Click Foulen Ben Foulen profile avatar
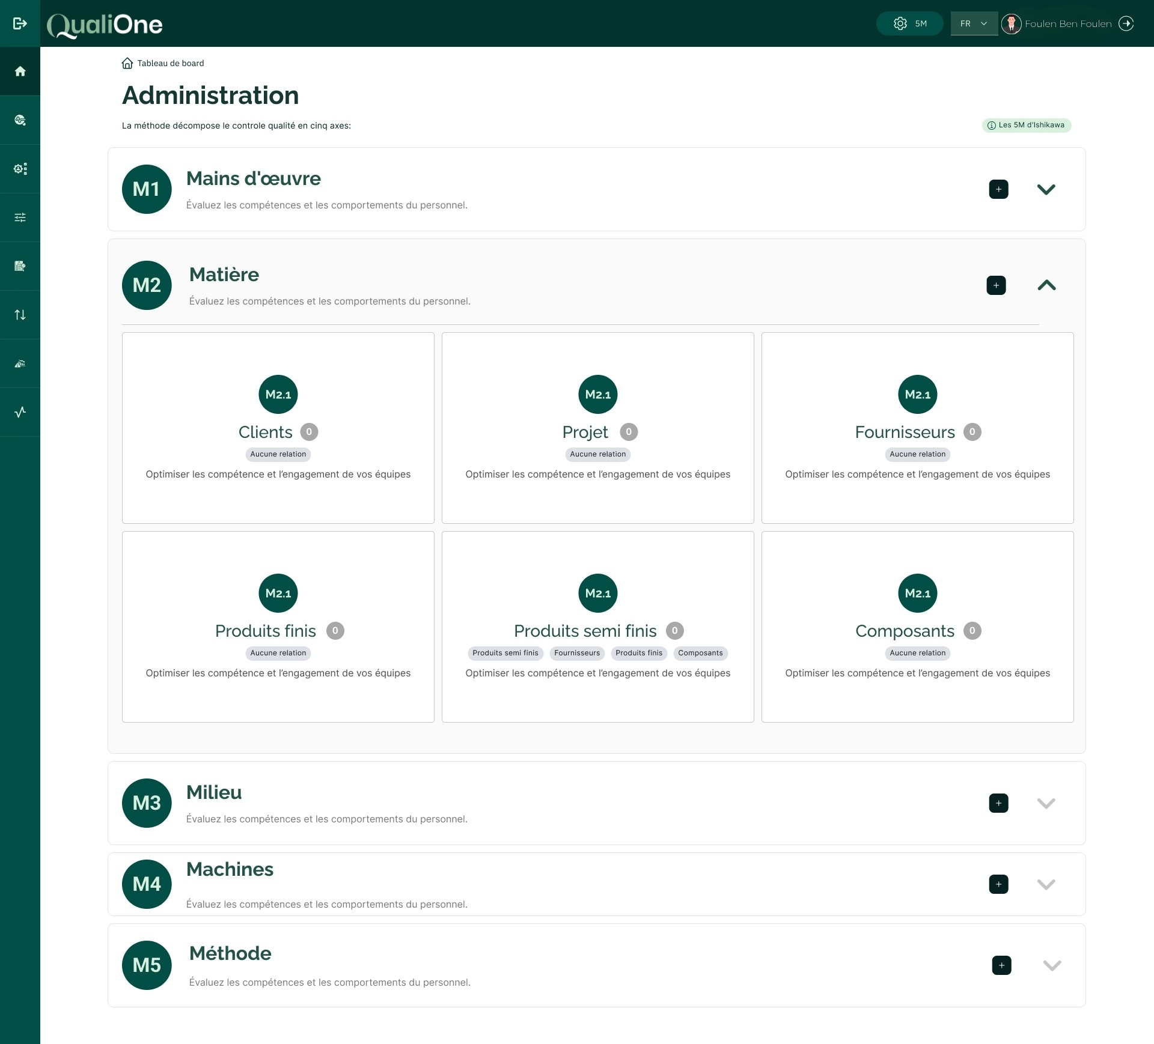 tap(1012, 23)
